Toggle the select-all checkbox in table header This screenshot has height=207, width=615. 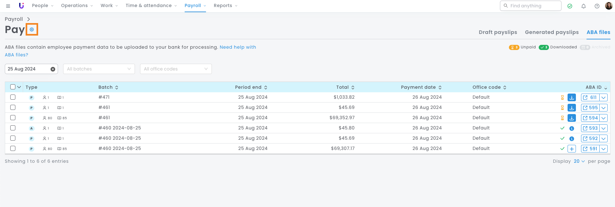tap(13, 87)
